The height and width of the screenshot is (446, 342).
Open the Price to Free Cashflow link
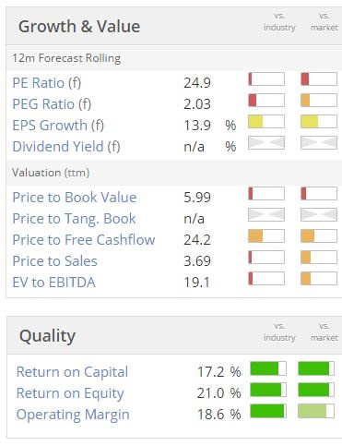84,240
